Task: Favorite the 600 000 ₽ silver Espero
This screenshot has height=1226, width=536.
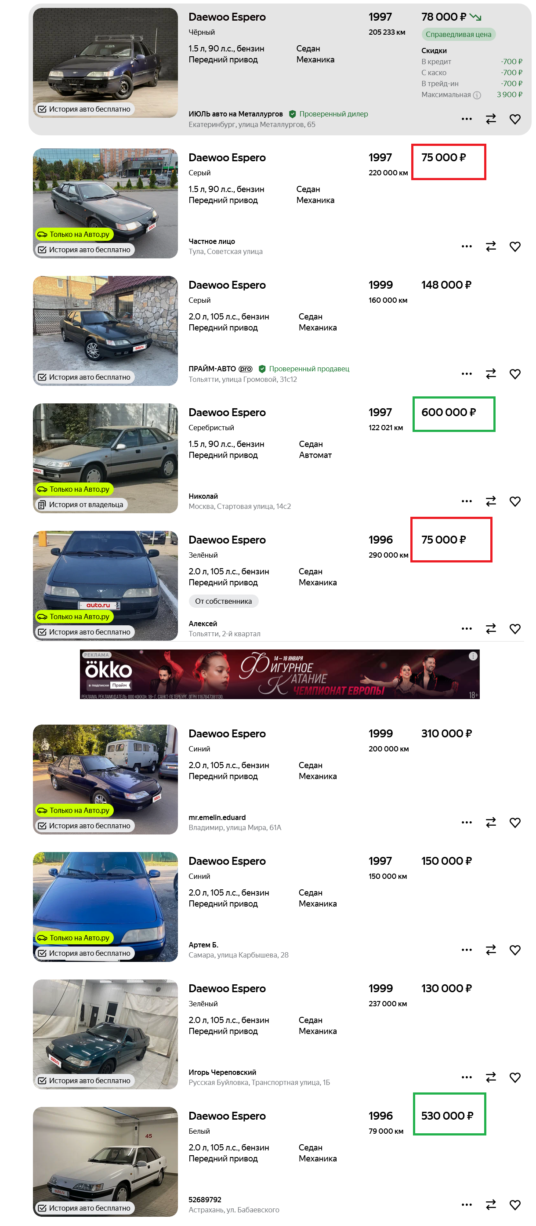Action: [514, 501]
